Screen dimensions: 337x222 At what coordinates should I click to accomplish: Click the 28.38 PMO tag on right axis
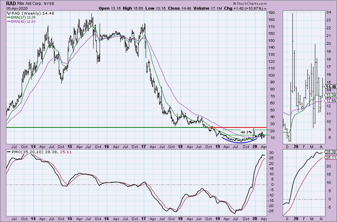click(331, 152)
